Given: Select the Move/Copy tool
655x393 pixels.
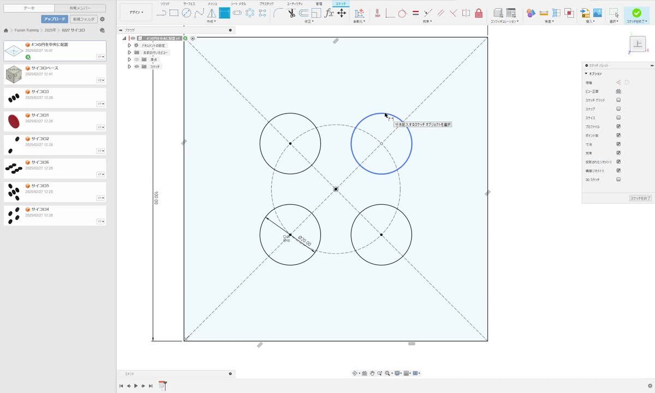Looking at the screenshot, I should (x=342, y=13).
